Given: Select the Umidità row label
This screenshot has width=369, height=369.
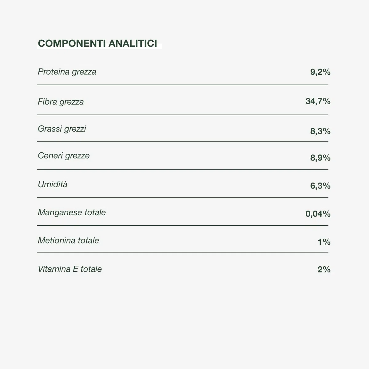Looking at the screenshot, I should click(x=53, y=184).
